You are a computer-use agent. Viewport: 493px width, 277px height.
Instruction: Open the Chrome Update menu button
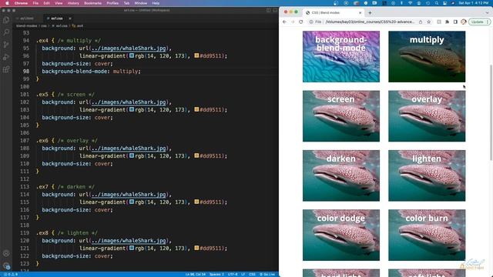(479, 22)
